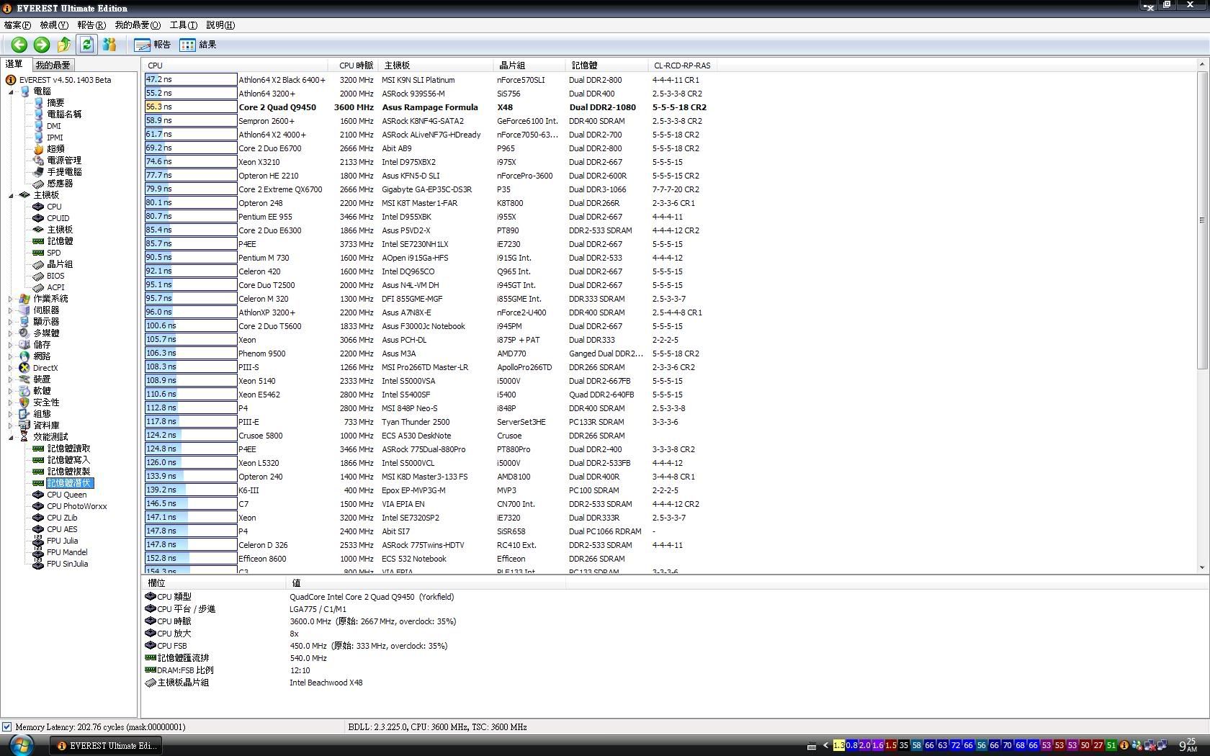The height and width of the screenshot is (756, 1210).
Task: Click the results list vertical scrollbar thumb
Action: (x=1201, y=220)
